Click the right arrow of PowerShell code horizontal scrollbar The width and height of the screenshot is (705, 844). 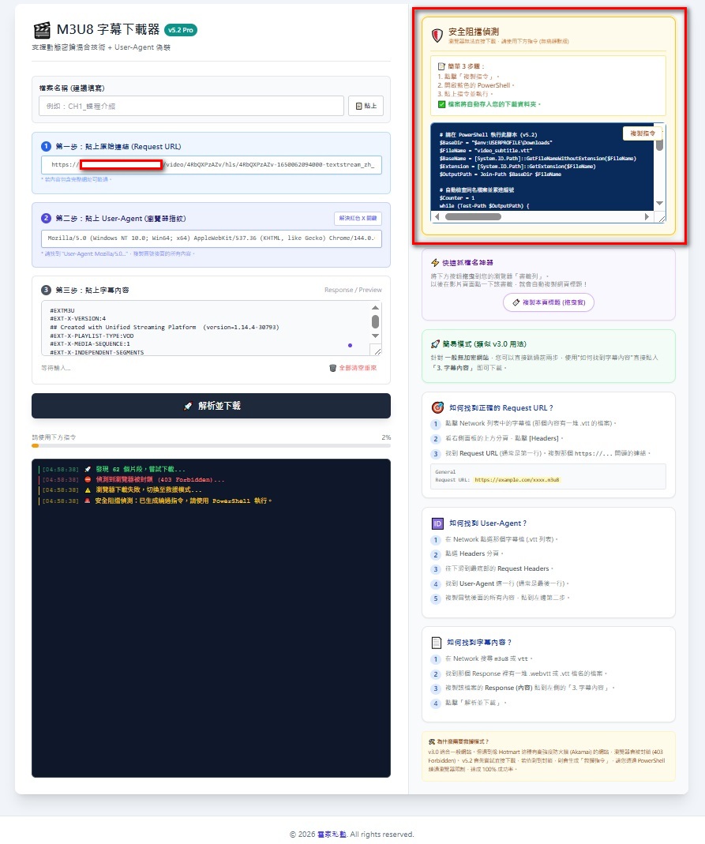click(647, 216)
